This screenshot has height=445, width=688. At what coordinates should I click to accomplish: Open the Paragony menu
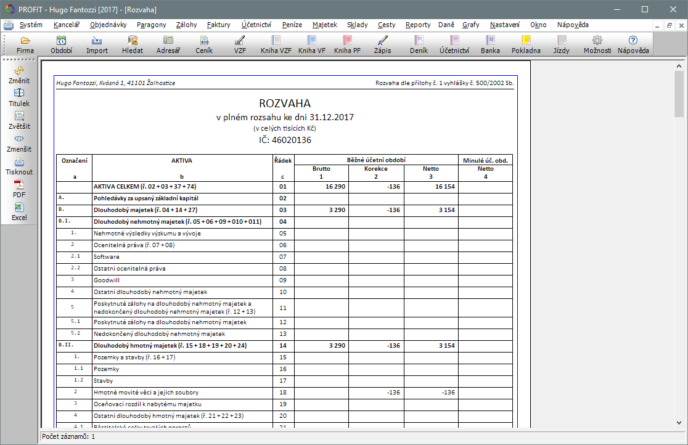tap(151, 25)
